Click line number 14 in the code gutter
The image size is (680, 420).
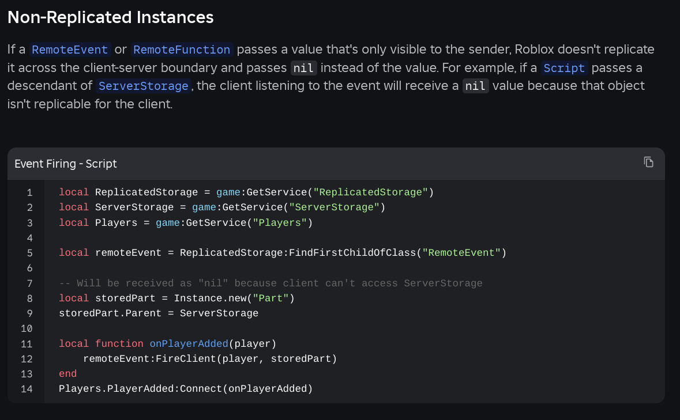27,389
